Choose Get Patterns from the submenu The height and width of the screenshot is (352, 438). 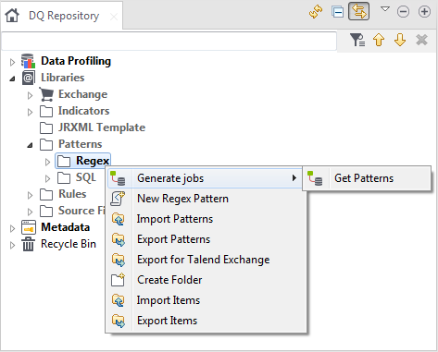367,178
